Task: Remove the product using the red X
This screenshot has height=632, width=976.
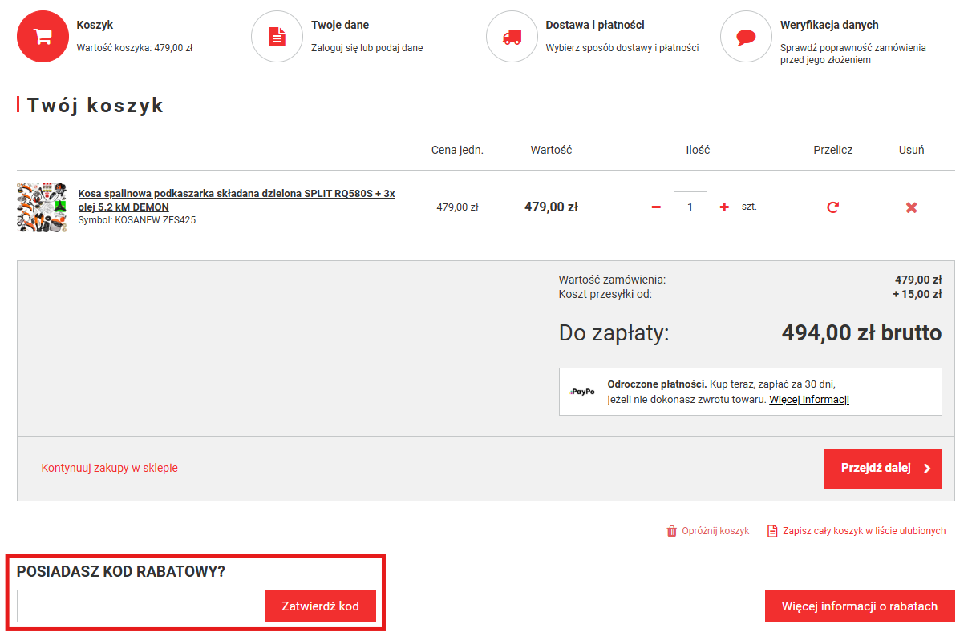Action: 911,207
